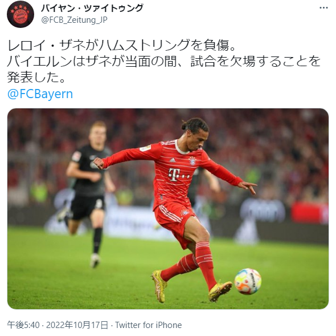
Task: Click the display name バイヤン・ツァイトゥング
Action: click(92, 8)
